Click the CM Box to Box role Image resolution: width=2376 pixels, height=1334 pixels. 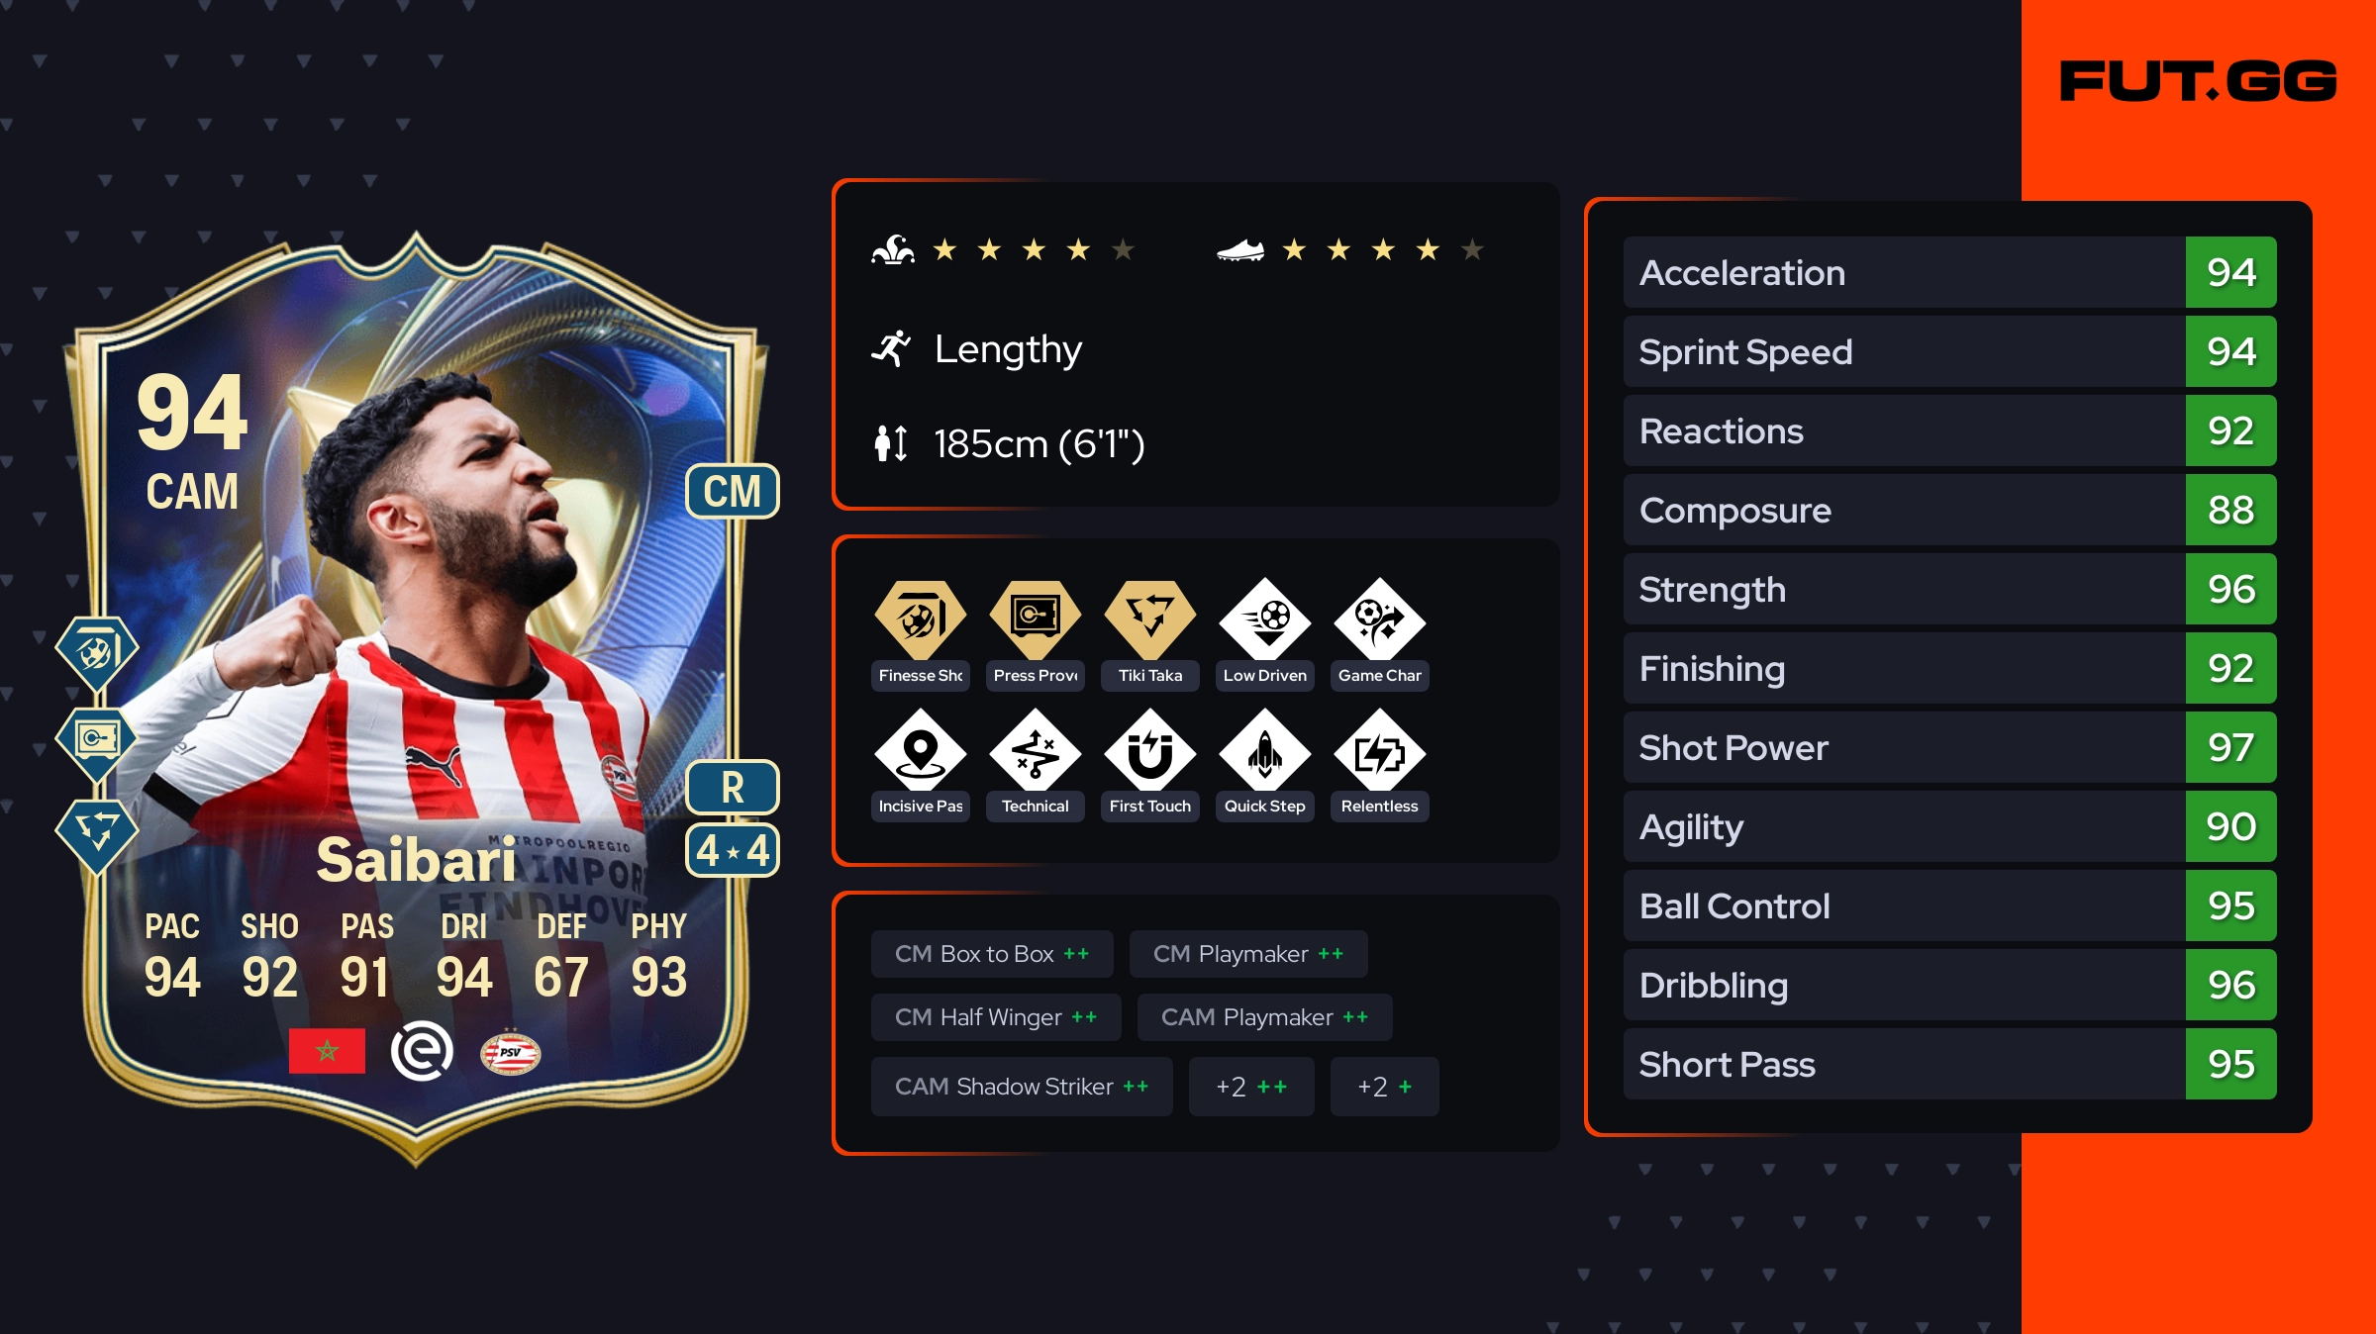[x=992, y=954]
